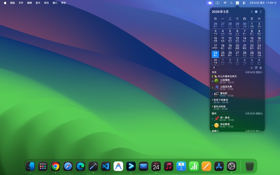Open the 前往 menu
This screenshot has width=280, height=175.
[x=47, y=3]
